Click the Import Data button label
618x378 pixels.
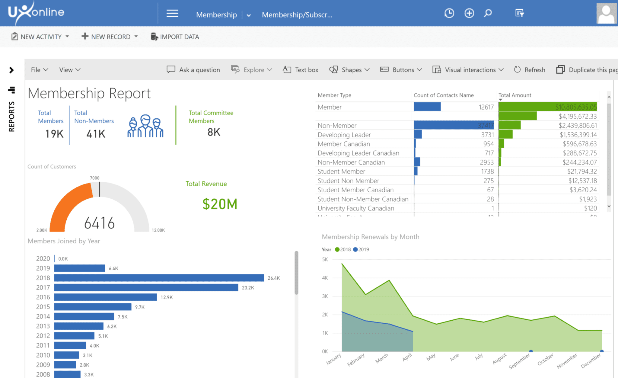[180, 37]
